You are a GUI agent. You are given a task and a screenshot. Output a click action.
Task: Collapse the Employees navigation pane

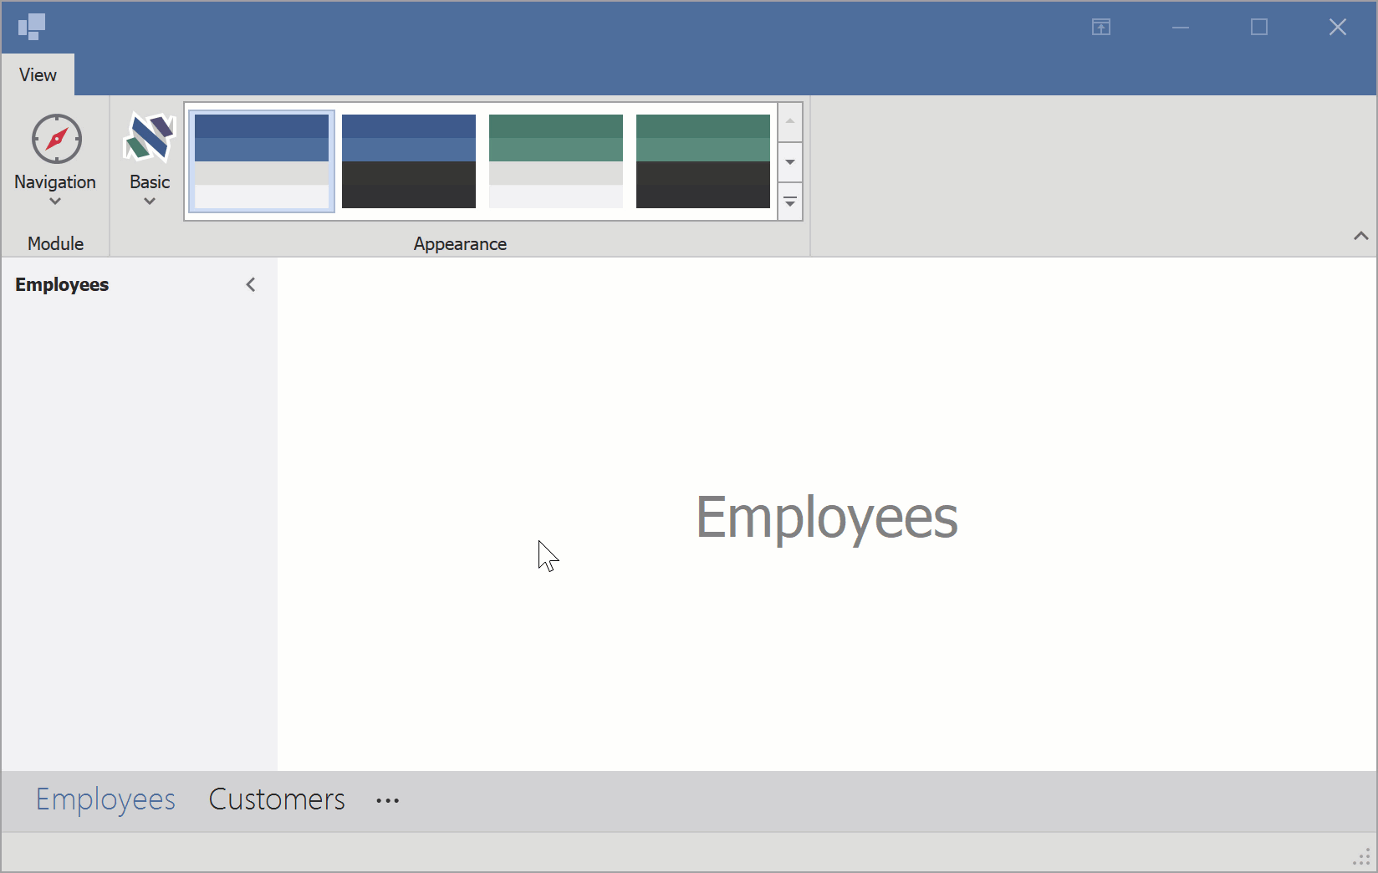[251, 285]
